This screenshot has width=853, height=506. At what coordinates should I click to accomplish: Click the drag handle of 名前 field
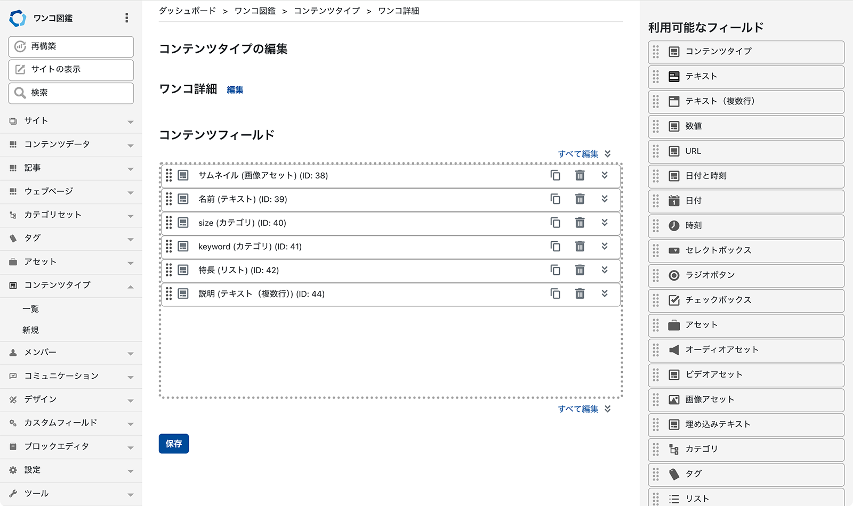pos(168,199)
